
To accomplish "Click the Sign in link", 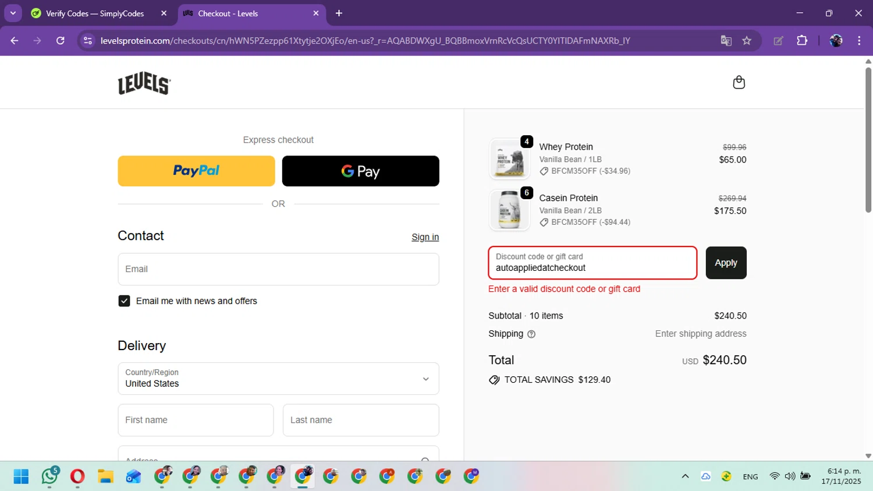I will (x=425, y=237).
